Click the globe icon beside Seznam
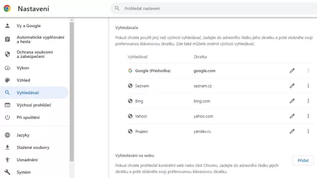Viewport: 317px width, 178px height. coord(130,86)
